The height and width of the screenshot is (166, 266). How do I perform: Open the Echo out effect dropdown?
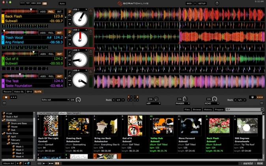tap(55, 100)
